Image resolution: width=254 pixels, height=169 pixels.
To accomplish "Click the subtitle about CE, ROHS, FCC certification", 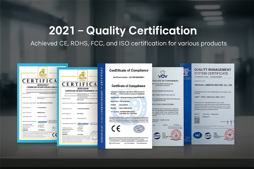I will [129, 43].
